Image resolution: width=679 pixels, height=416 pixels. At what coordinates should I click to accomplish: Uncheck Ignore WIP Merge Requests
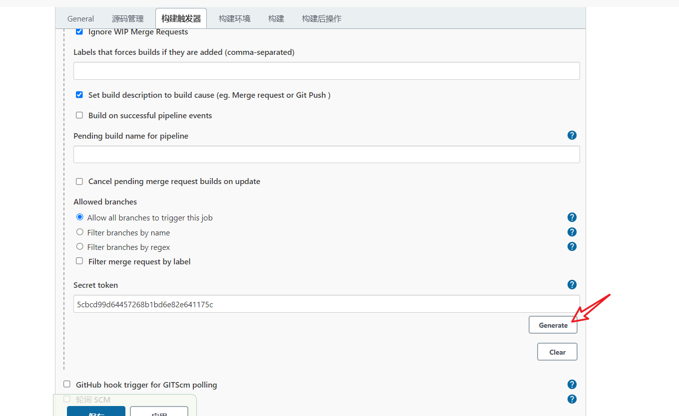79,32
